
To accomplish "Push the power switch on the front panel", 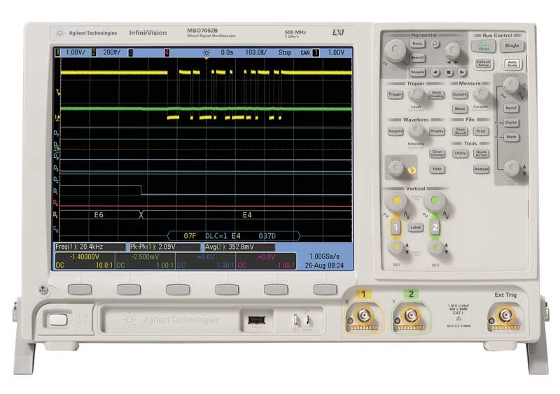I will [57, 319].
